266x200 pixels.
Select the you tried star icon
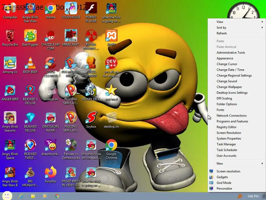(x=111, y=93)
